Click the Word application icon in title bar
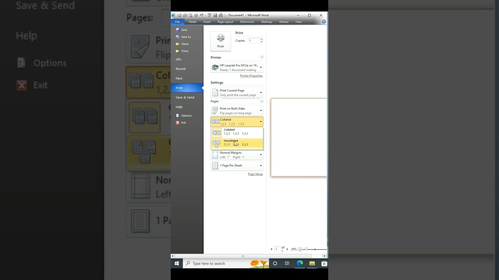This screenshot has width=499, height=280. click(x=173, y=15)
